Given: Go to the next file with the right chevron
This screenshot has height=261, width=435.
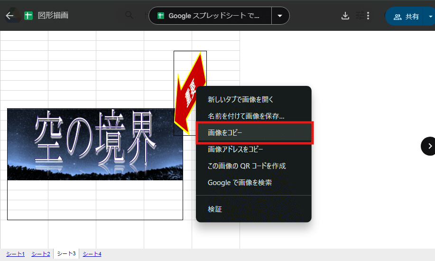Looking at the screenshot, I should [429, 146].
